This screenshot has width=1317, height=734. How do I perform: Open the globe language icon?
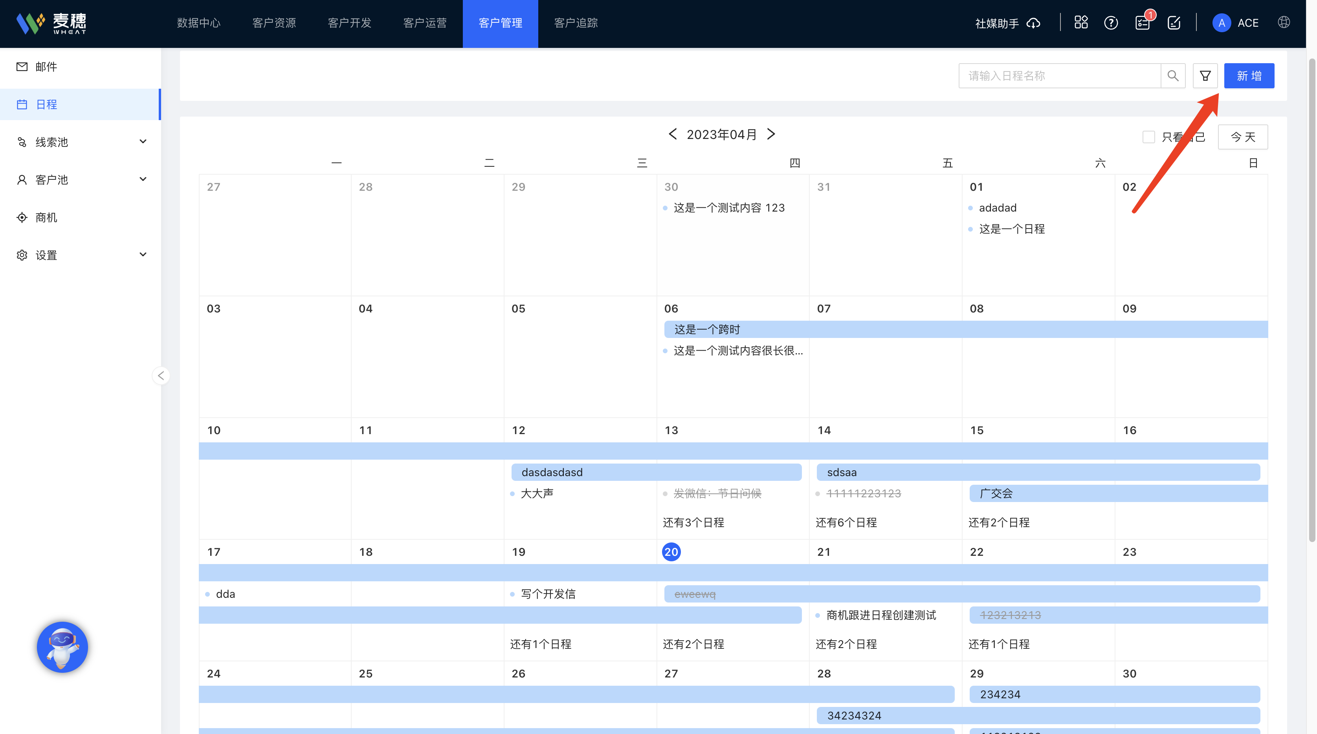click(x=1284, y=22)
